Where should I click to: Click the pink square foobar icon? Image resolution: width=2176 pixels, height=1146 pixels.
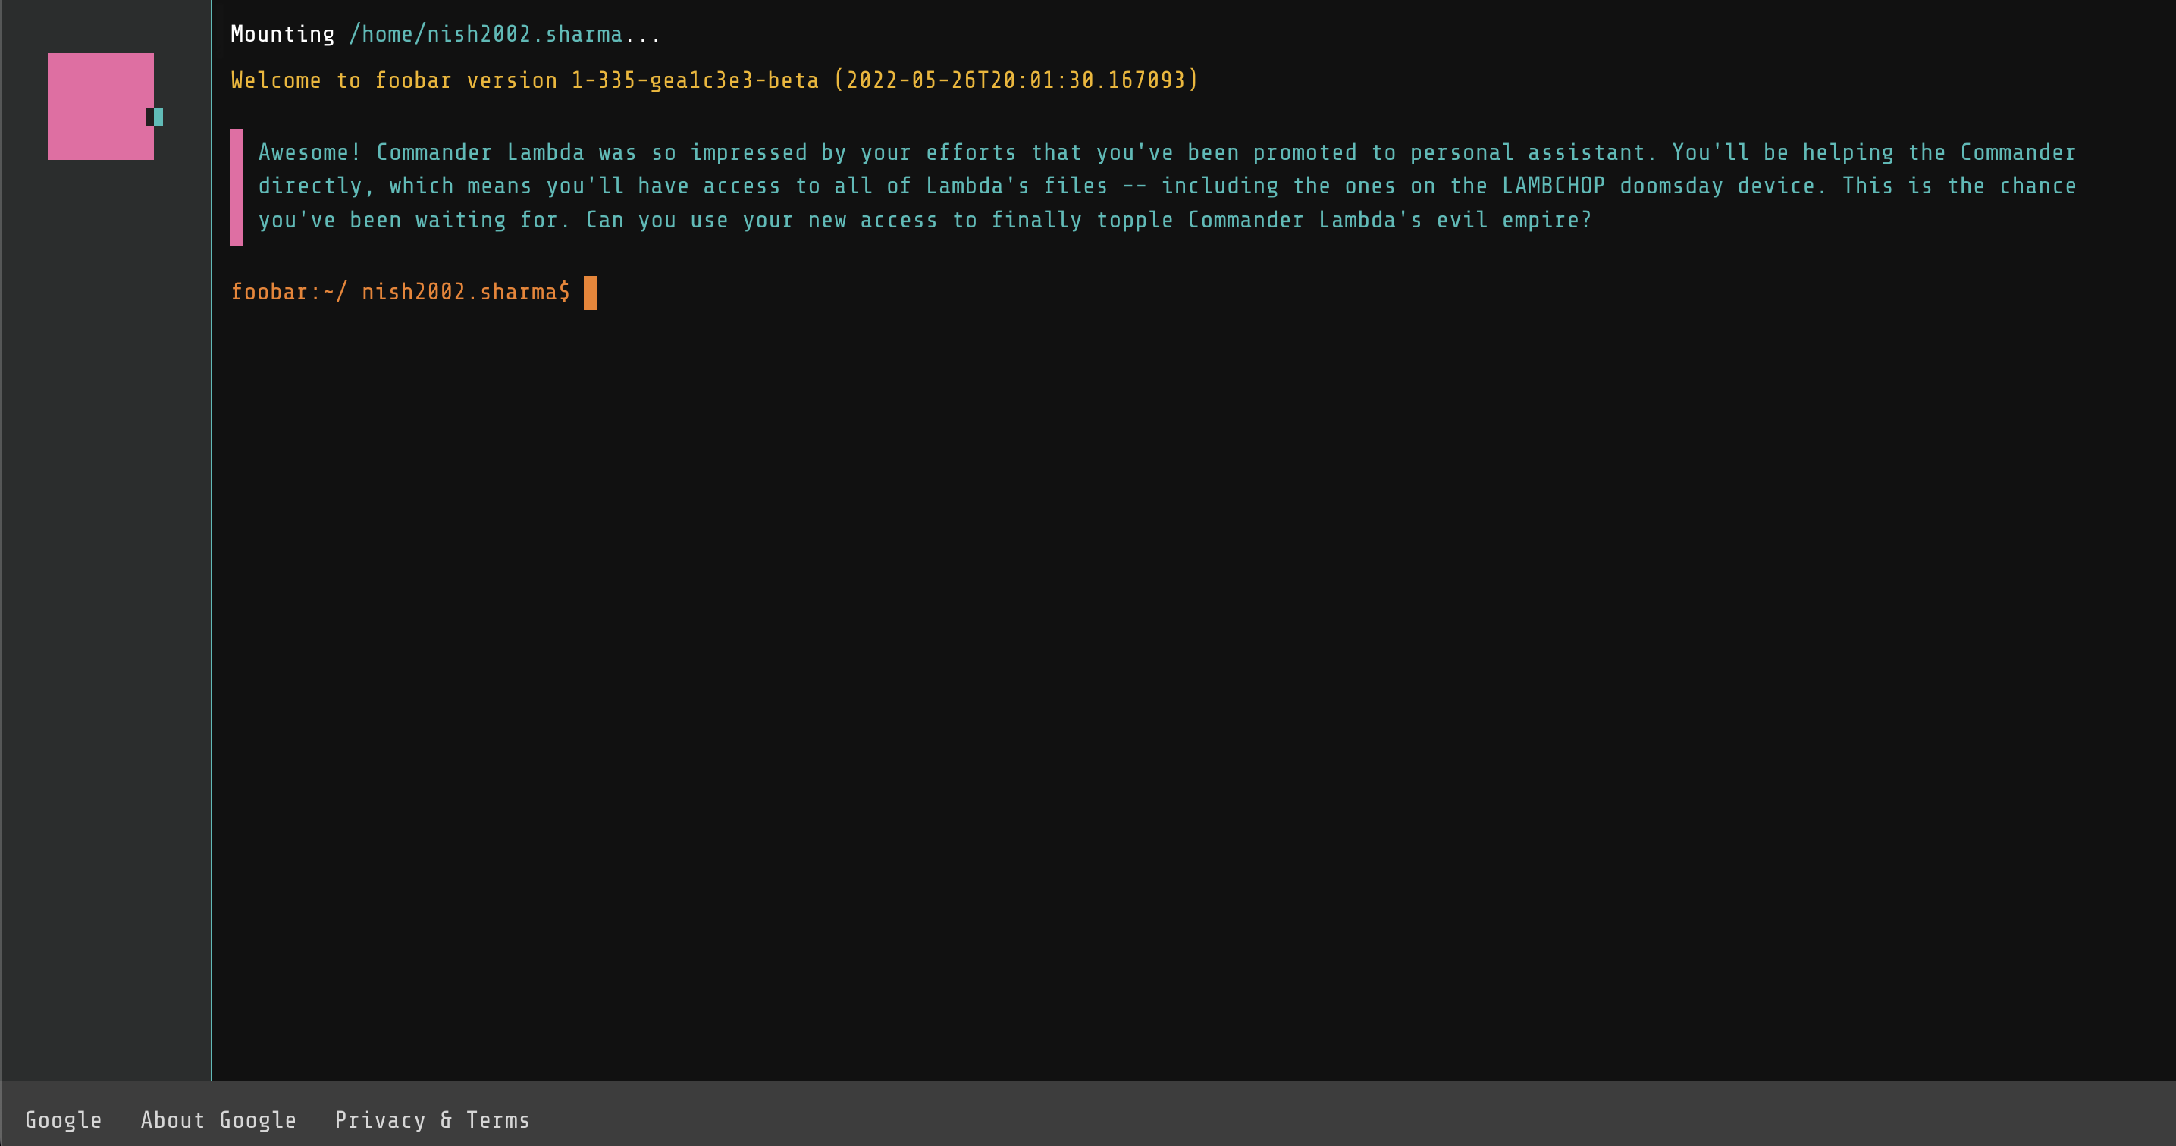point(99,106)
